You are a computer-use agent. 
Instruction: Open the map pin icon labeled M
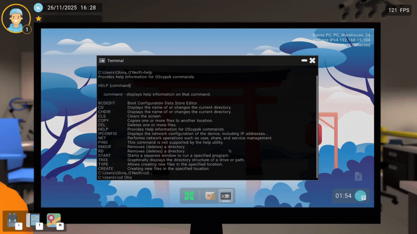(54, 220)
